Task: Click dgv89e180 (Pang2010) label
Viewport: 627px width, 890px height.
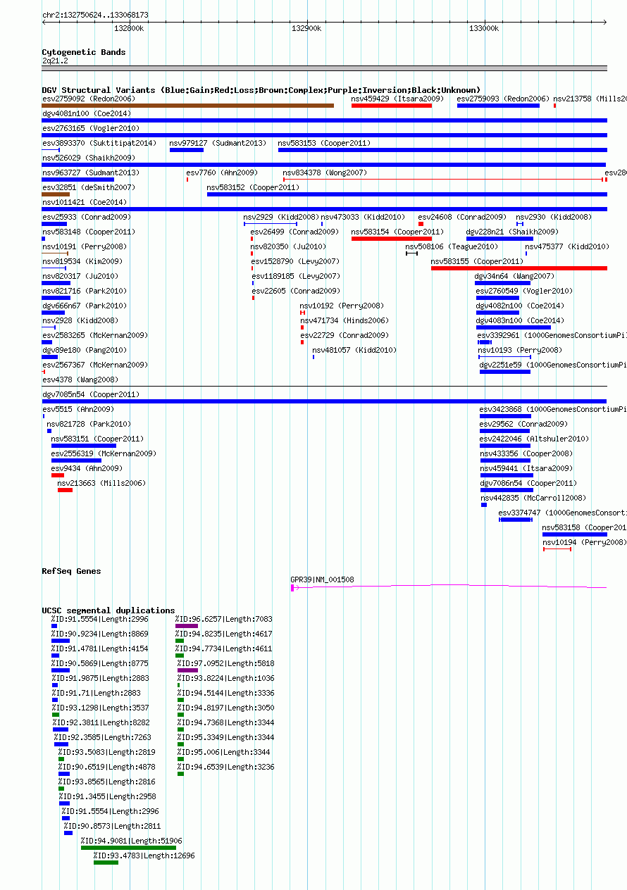Action: [85, 350]
